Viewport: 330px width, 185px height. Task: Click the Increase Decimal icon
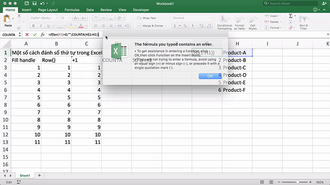(x=202, y=25)
